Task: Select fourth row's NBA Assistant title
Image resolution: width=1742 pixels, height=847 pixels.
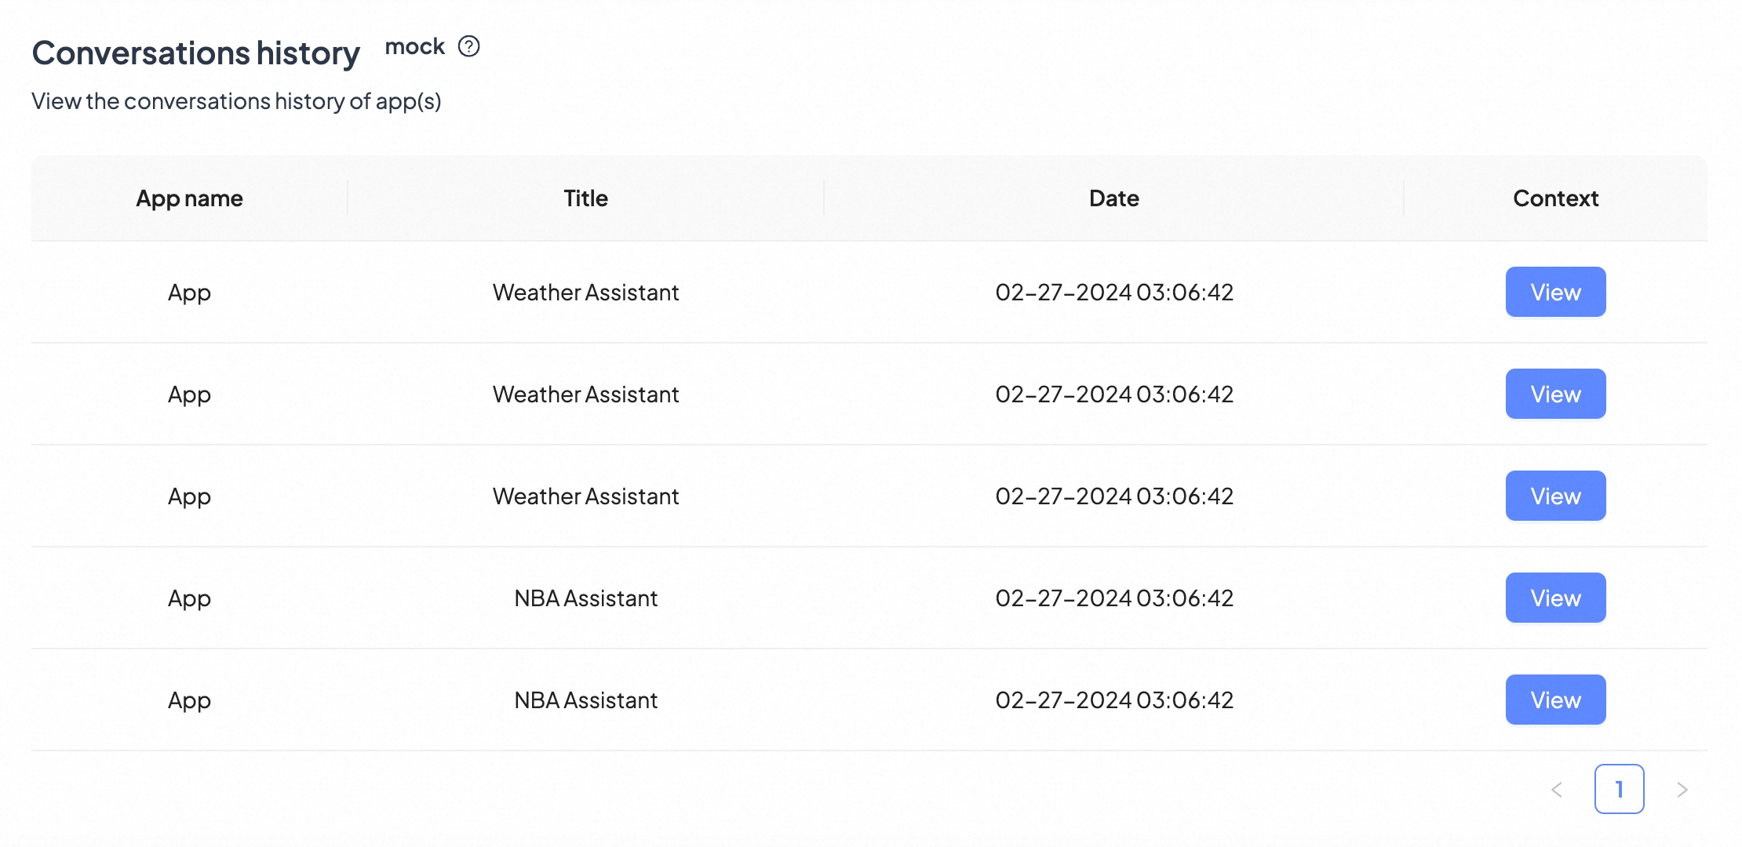Action: click(x=585, y=598)
